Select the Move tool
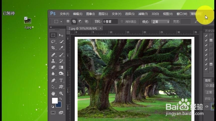The image size is (216, 121). 61,35
